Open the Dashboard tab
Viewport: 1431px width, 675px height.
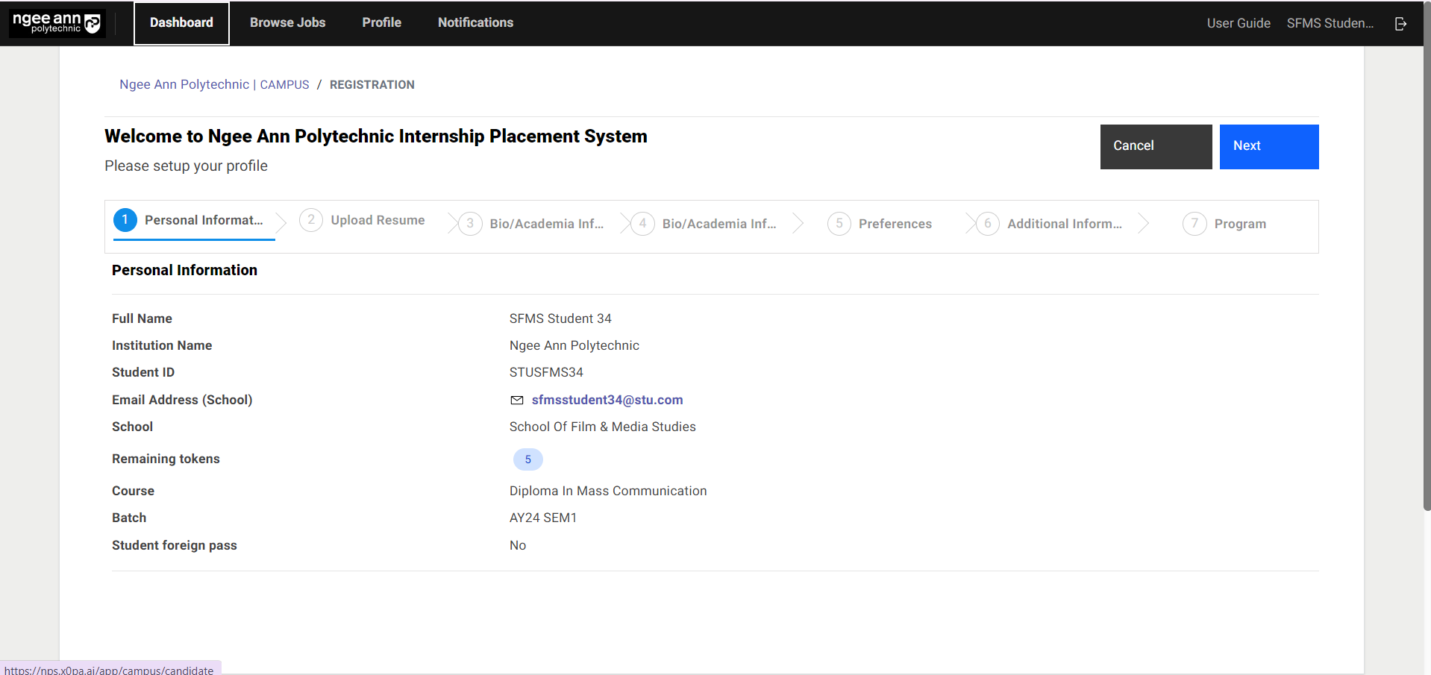pos(181,23)
